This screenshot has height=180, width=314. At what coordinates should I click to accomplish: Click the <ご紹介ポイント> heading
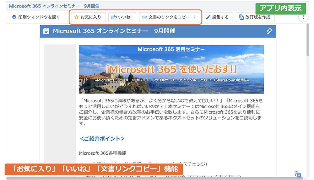pyautogui.click(x=102, y=138)
